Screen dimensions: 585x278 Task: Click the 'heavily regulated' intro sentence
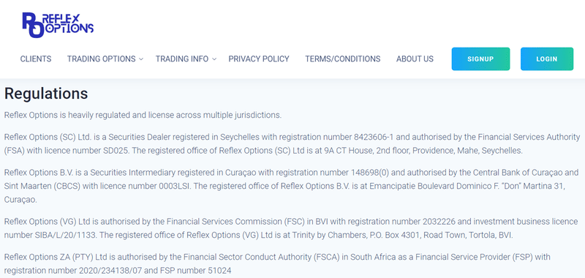pos(143,115)
